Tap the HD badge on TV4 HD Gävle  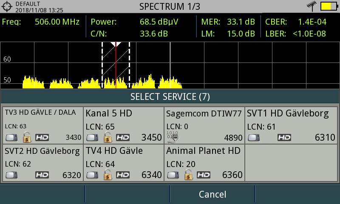(x=123, y=175)
